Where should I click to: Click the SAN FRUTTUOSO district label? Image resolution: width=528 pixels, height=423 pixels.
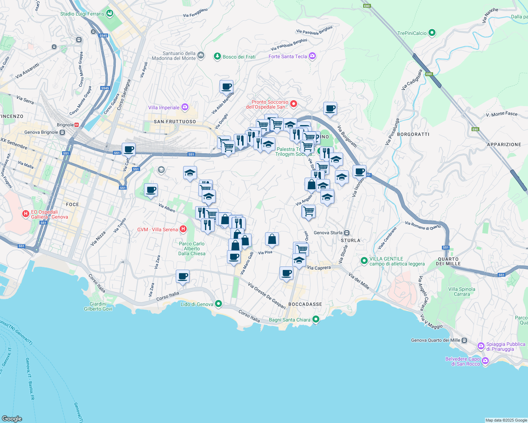(x=175, y=122)
